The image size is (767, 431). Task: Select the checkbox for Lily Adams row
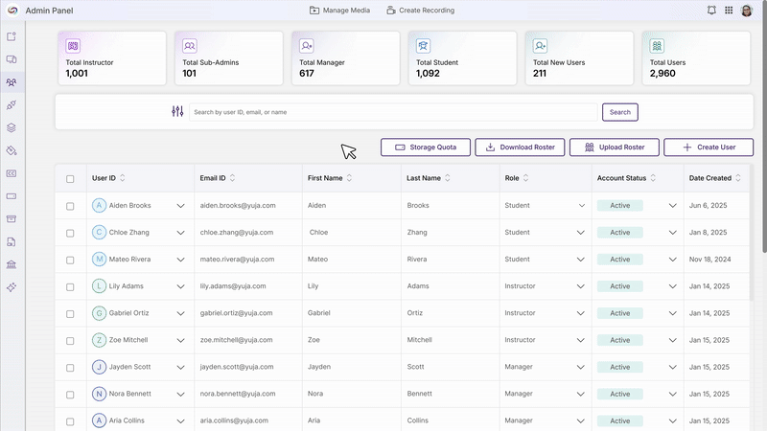70,286
